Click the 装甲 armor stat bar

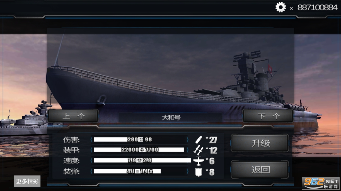pyautogui.click(x=139, y=150)
